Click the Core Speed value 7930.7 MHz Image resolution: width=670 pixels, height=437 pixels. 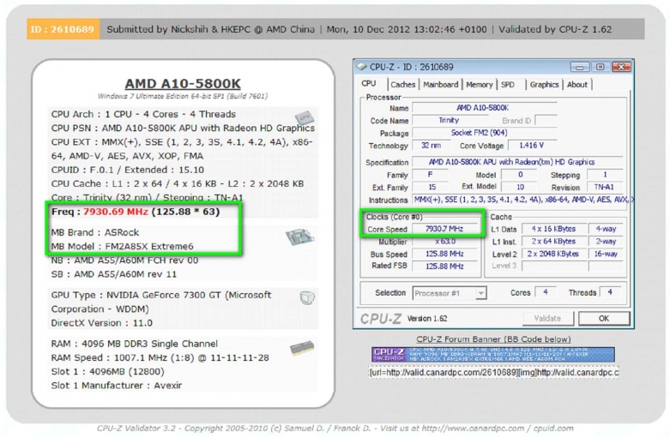tap(445, 229)
